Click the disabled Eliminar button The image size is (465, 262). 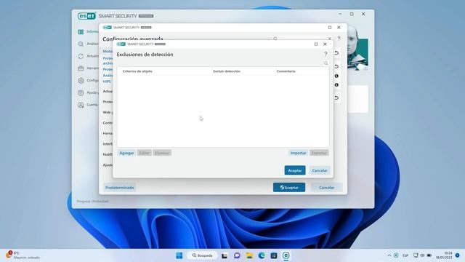tap(162, 153)
